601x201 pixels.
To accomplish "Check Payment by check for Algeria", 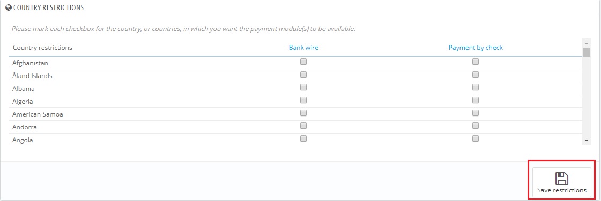I will point(476,100).
